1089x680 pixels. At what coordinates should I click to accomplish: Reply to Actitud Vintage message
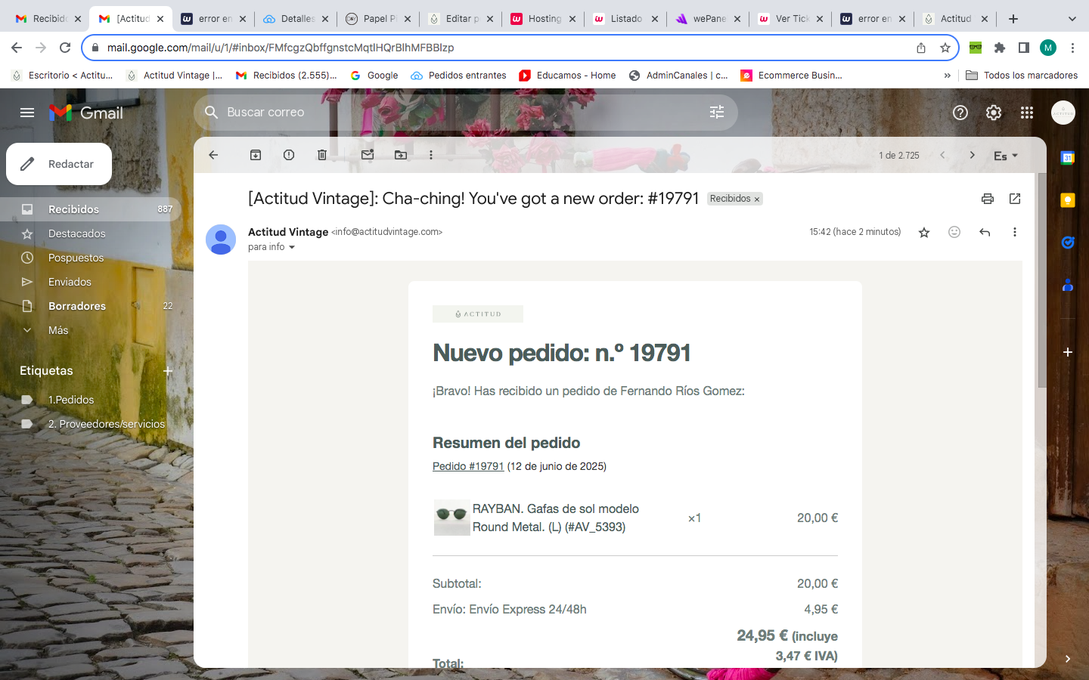(x=985, y=232)
